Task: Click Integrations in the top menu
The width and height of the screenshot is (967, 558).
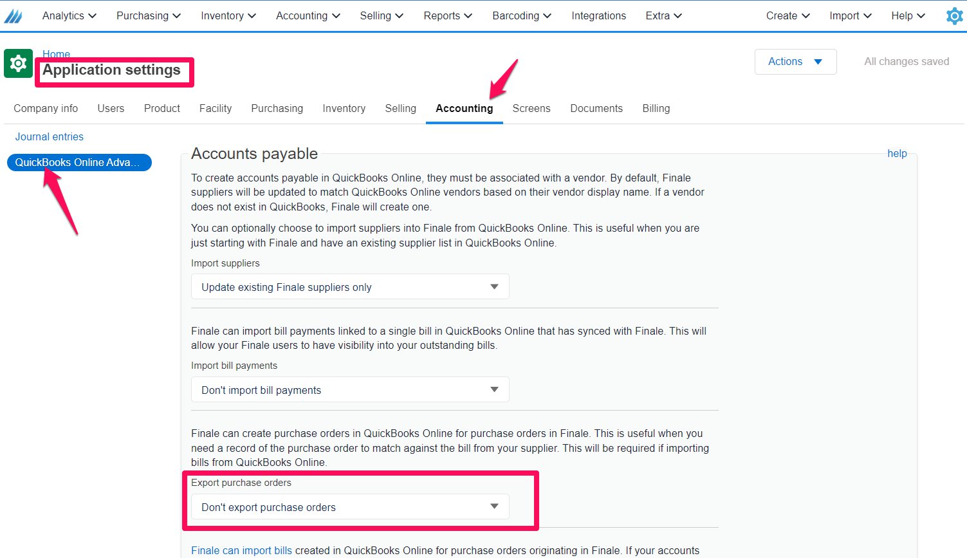Action: pos(598,15)
